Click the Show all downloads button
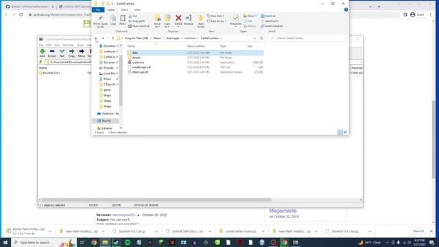This screenshot has width=439, height=247. point(418,231)
